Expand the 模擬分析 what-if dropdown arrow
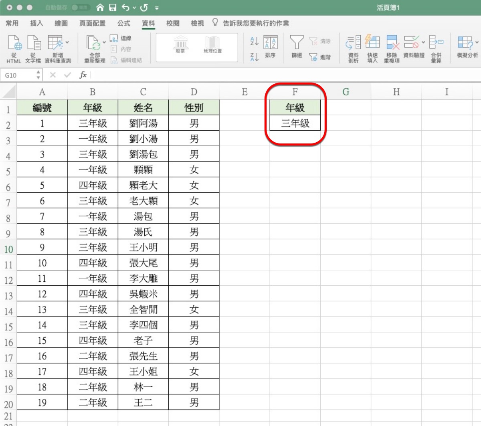 click(477, 42)
